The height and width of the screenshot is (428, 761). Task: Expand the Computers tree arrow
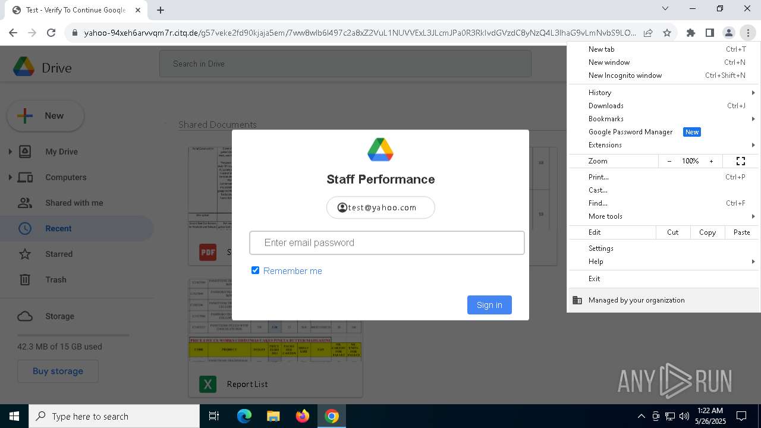10,177
